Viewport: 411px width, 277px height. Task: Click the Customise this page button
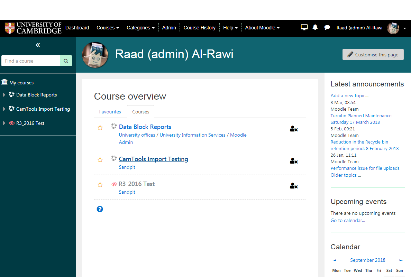[373, 55]
